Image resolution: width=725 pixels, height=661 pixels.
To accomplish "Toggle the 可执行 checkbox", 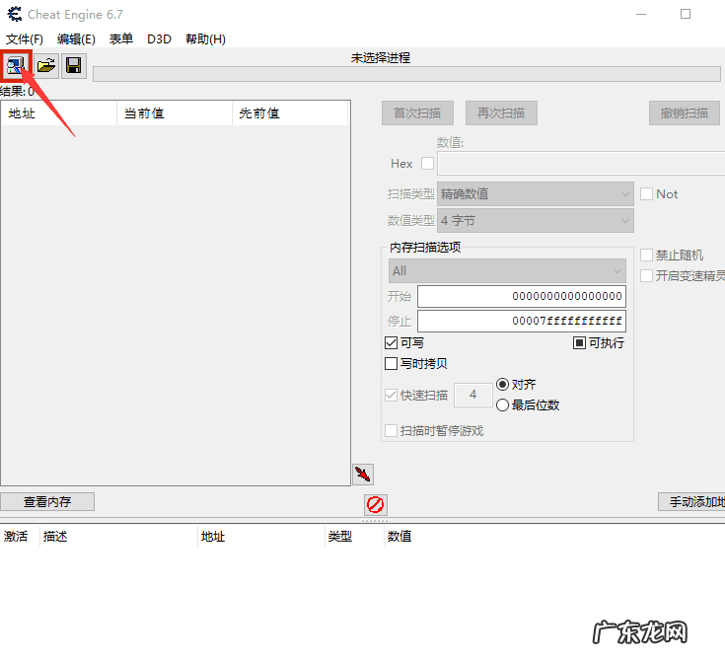I will (579, 342).
